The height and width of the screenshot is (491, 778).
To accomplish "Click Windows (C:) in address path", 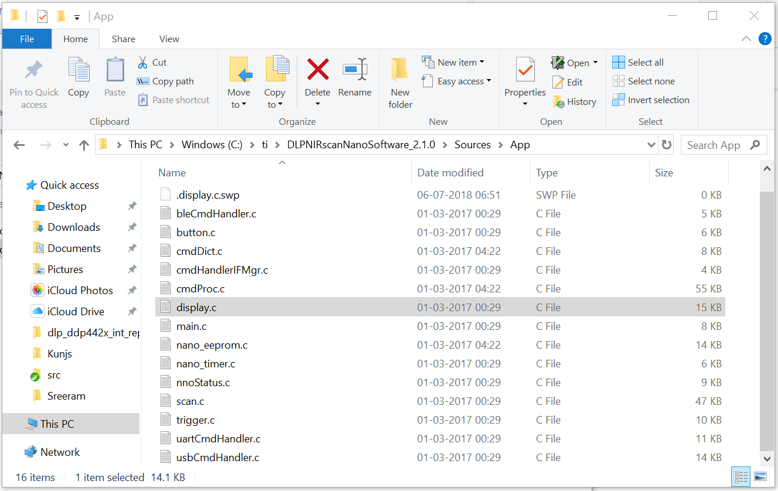I will [212, 145].
